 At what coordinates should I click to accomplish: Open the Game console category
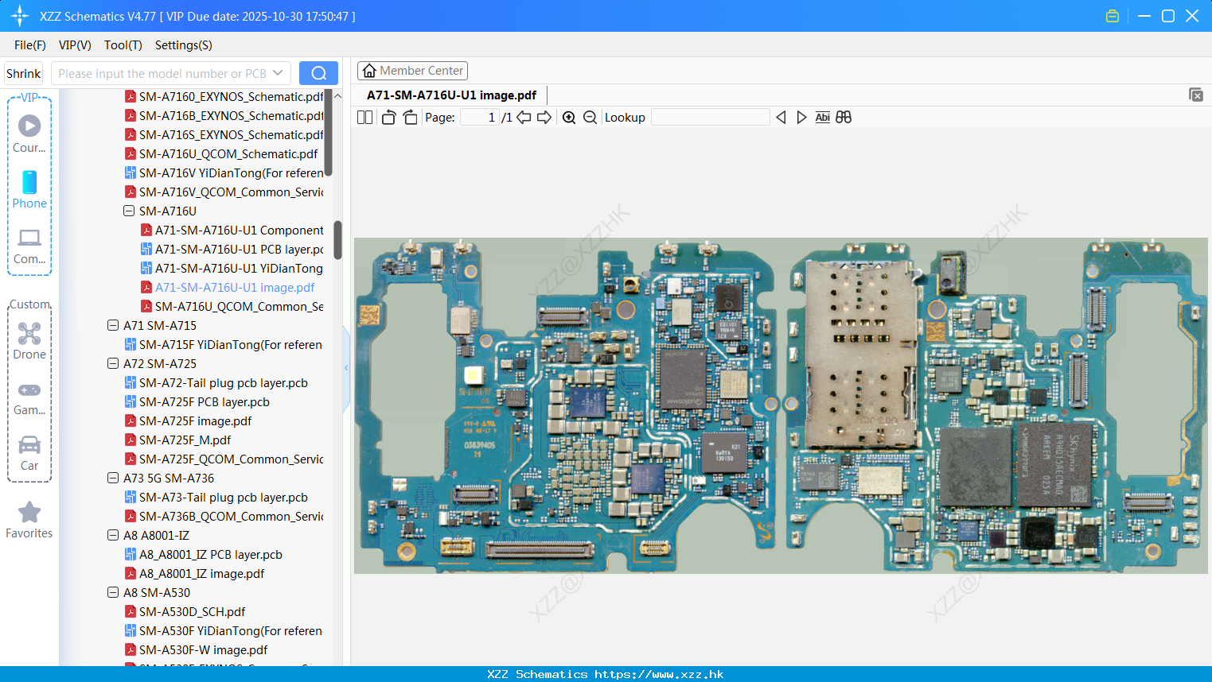[29, 397]
